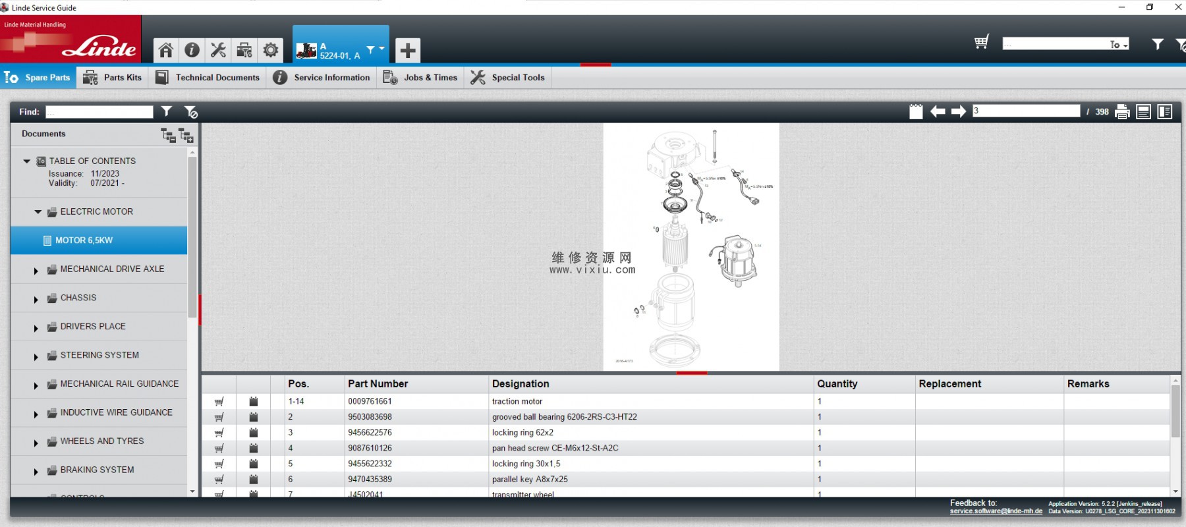This screenshot has height=527, width=1186.
Task: Add locking ring 62x2 to cart
Action: [x=219, y=433]
